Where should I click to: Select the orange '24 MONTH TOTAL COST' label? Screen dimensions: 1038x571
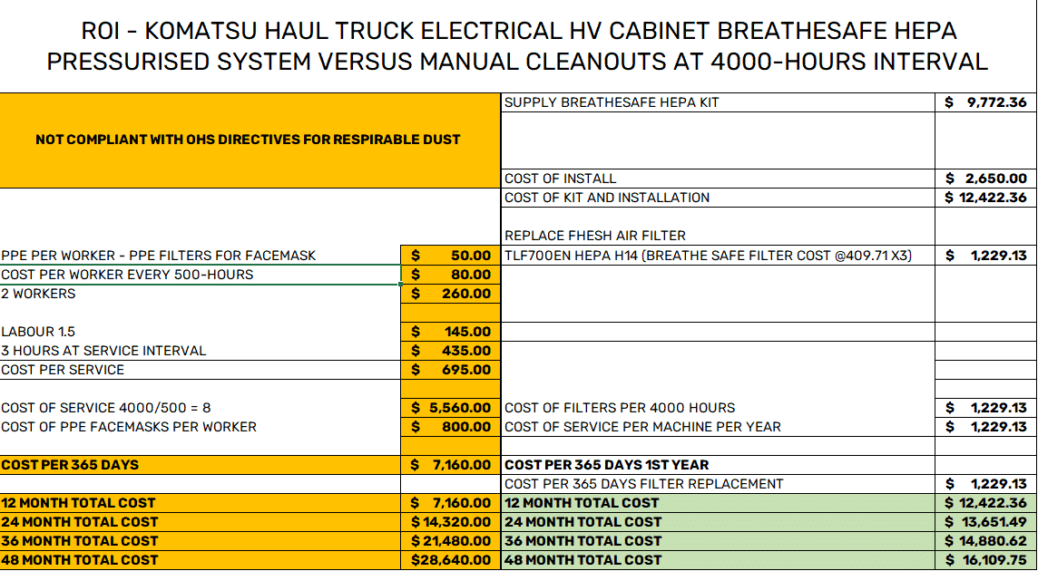(x=200, y=522)
